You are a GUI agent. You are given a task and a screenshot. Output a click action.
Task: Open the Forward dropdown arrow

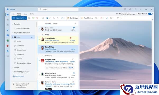65,18
